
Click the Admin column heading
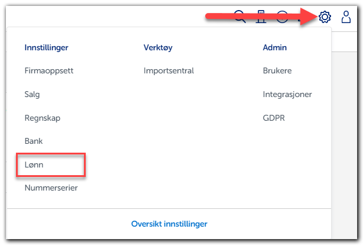275,47
